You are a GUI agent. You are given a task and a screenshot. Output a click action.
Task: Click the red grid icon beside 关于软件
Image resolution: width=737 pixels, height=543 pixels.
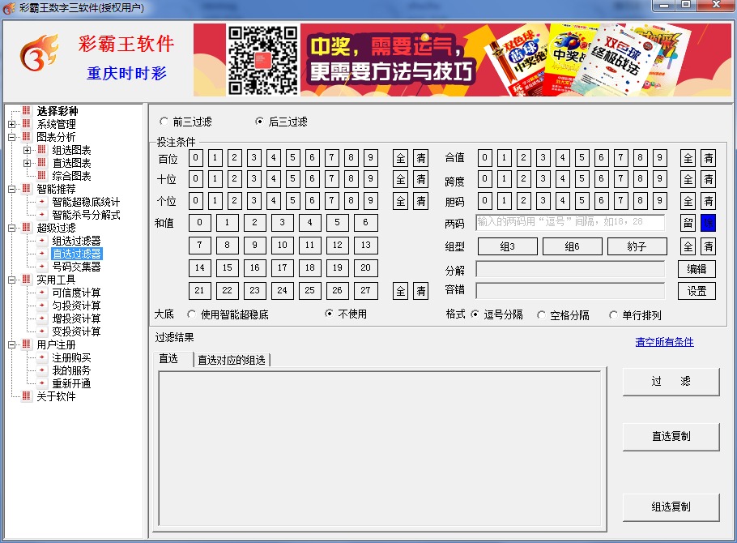[27, 396]
